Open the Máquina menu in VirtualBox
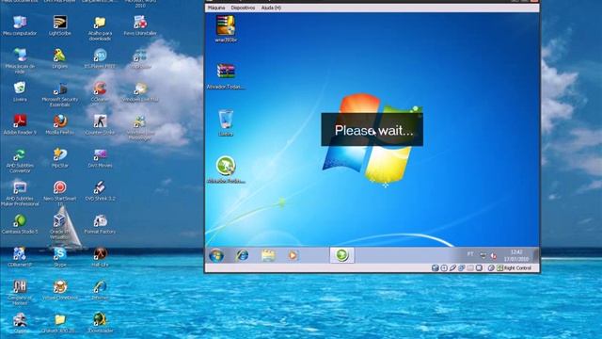 pyautogui.click(x=216, y=8)
